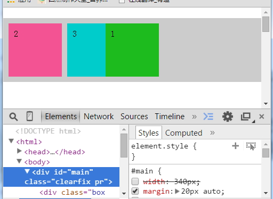Select the div id="main" element row
The image size is (273, 199).
pos(61,177)
